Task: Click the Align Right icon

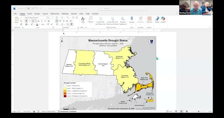Action: click(x=63, y=21)
